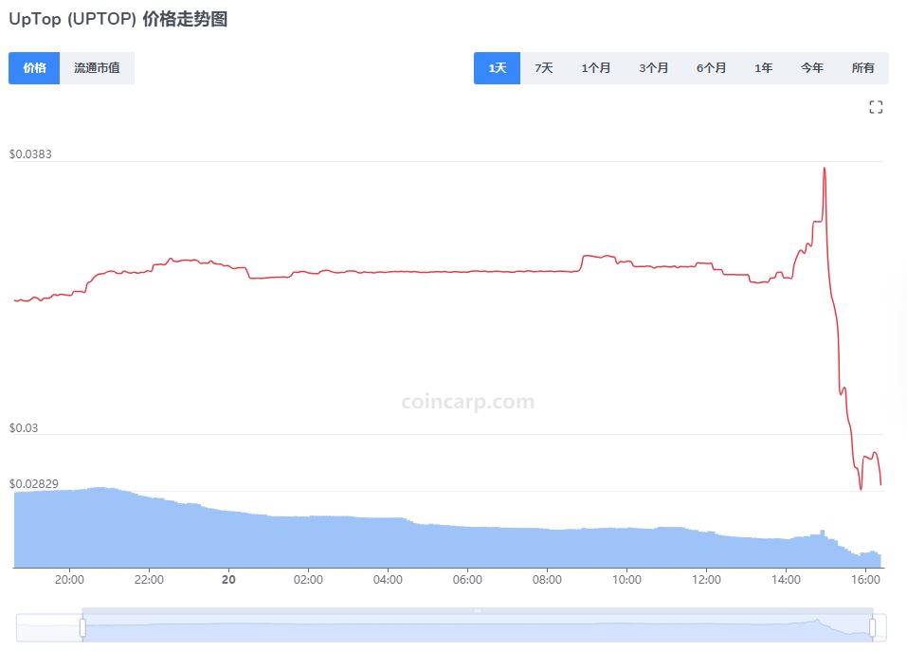This screenshot has width=907, height=651.
Task: Click the fullscreen expand icon above the chart
Action: 876,107
